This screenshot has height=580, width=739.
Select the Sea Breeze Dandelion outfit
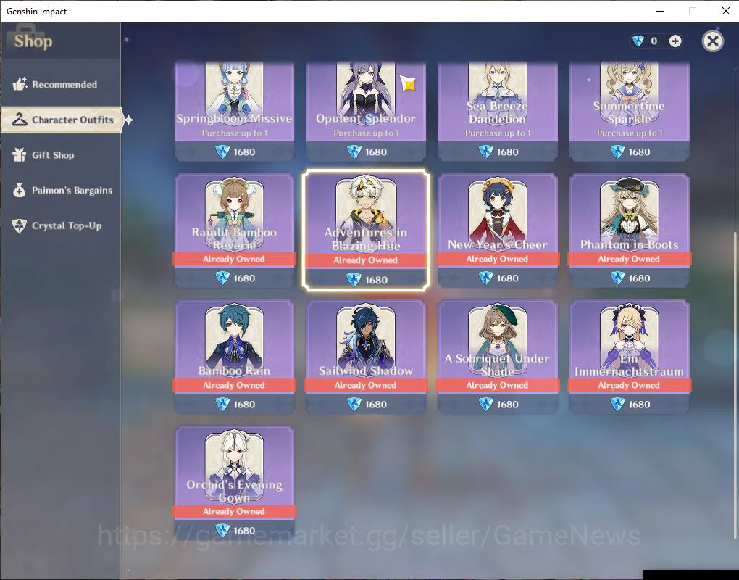pos(497,111)
